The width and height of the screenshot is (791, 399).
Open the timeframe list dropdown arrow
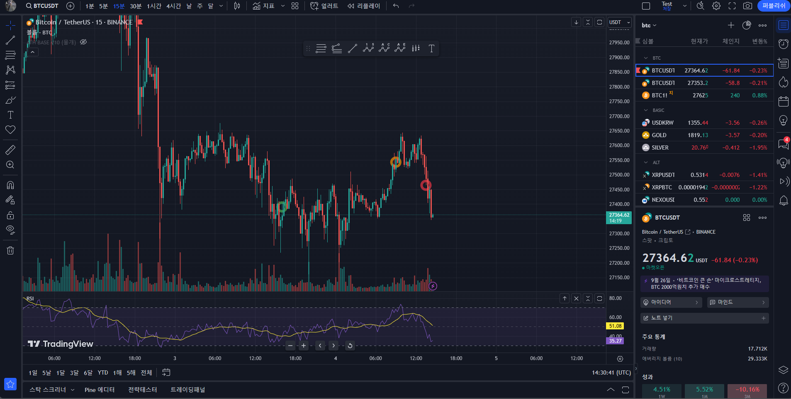coord(221,6)
